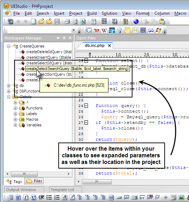Screen dimensions: 189x202
Task: Toggle pin on Workspace Manager panel
Action: [x=64, y=38]
